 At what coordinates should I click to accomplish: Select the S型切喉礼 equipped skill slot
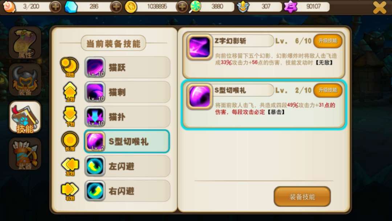127,141
